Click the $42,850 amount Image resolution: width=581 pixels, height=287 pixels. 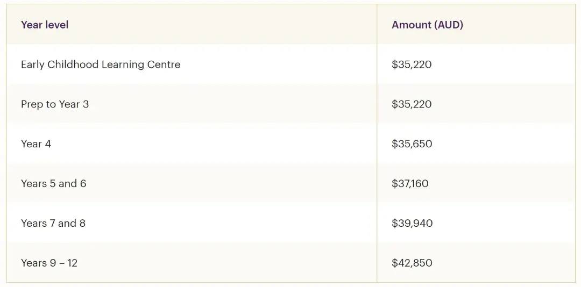[x=412, y=263]
